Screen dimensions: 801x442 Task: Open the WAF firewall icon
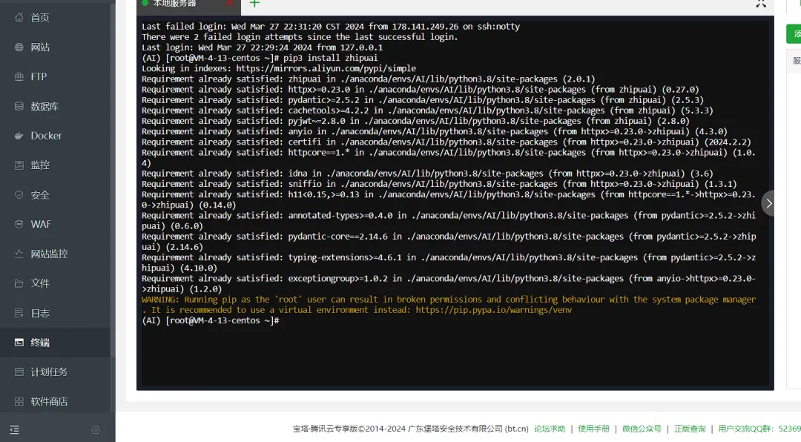click(x=19, y=224)
